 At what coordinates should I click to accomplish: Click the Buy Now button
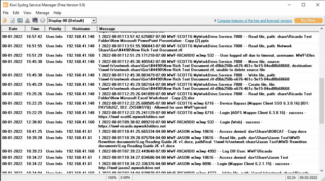(308, 21)
